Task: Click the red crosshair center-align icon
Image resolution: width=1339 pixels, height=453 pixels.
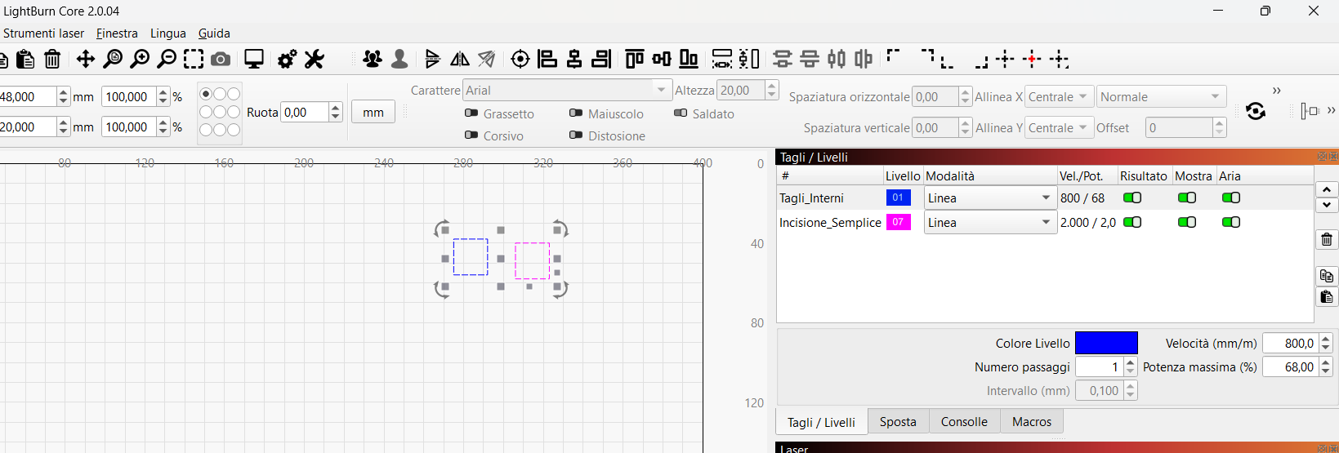Action: coord(1033,59)
